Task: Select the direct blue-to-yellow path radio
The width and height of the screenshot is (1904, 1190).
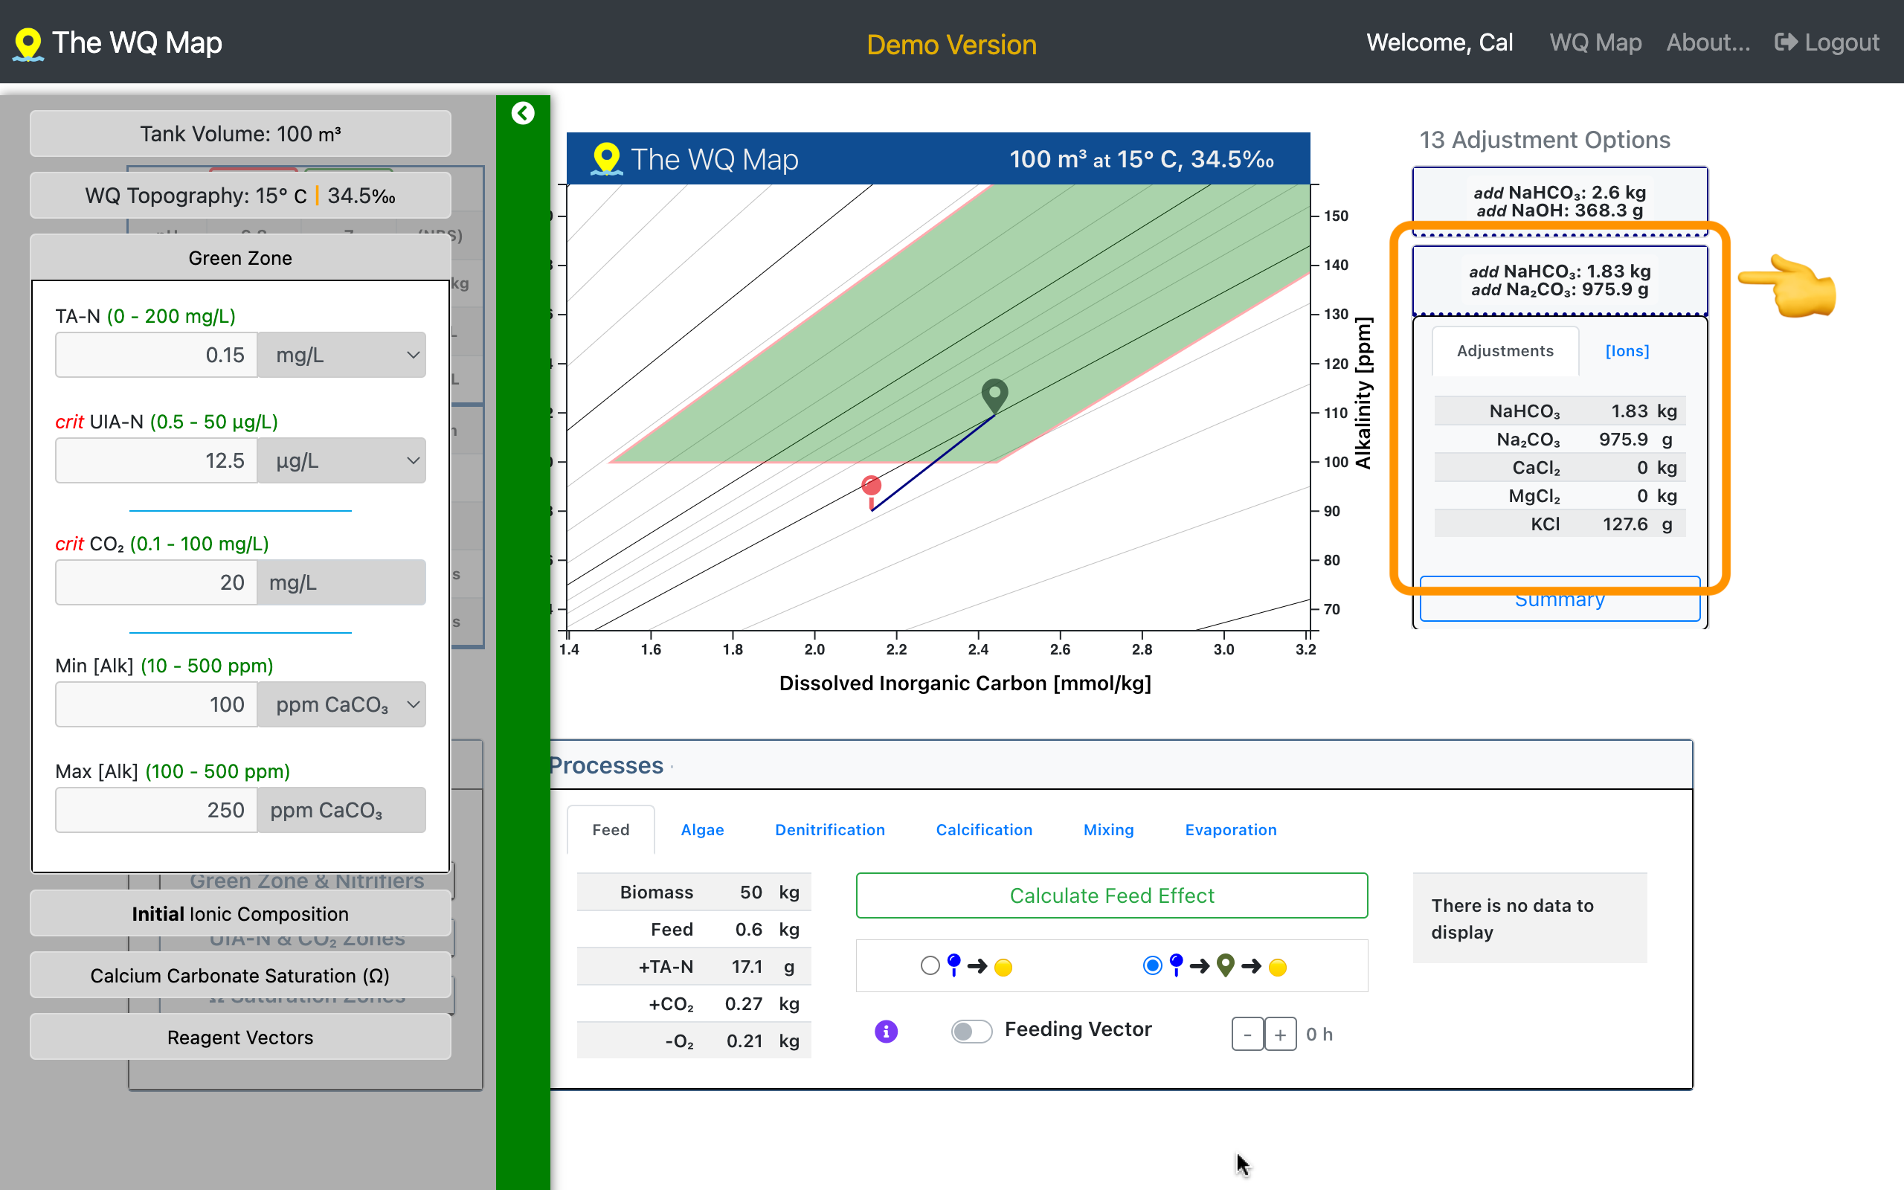Action: pos(930,965)
